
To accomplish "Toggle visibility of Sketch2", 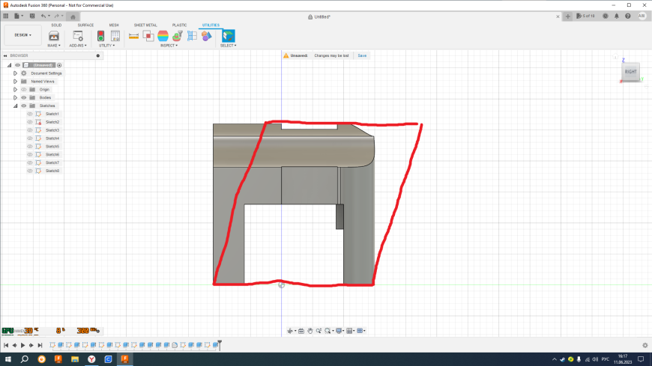I will (29, 122).
